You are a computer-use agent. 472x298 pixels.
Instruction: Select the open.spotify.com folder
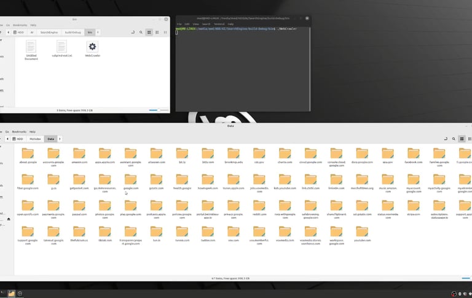[x=28, y=208]
